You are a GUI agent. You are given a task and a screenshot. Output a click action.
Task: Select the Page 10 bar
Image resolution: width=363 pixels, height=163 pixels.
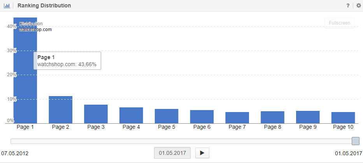pos(343,117)
